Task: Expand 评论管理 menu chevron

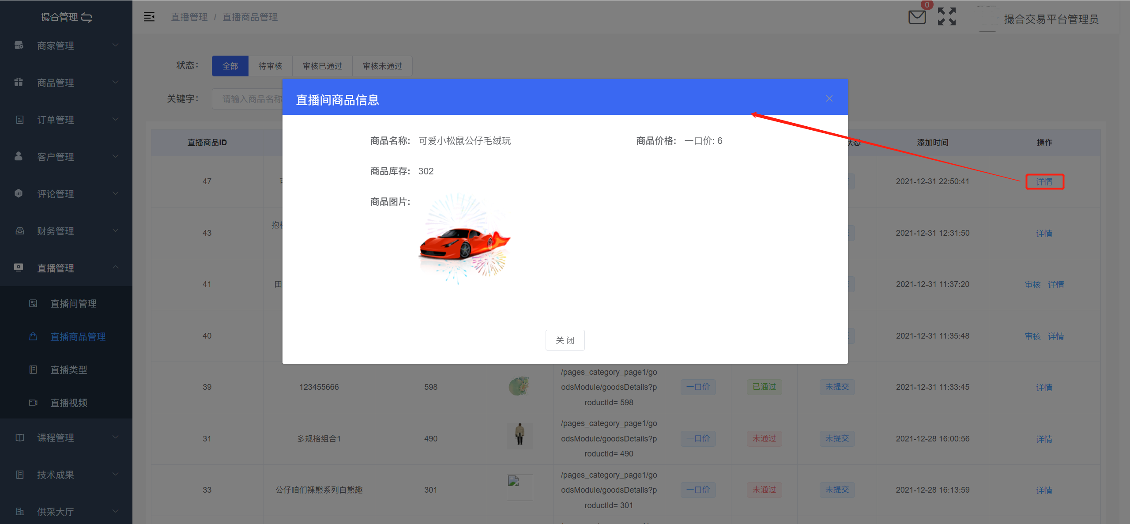Action: pos(115,193)
